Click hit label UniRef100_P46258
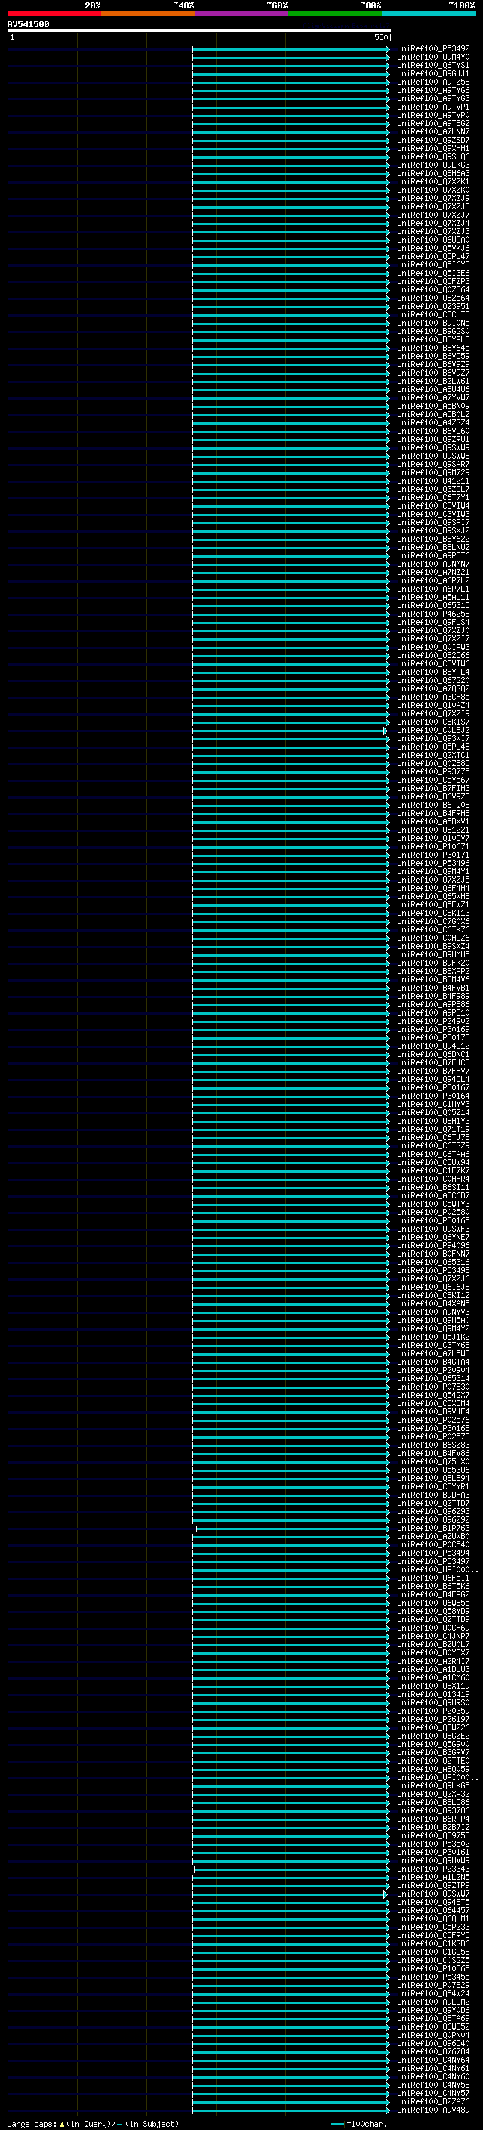The width and height of the screenshot is (483, 2130). coord(432,614)
